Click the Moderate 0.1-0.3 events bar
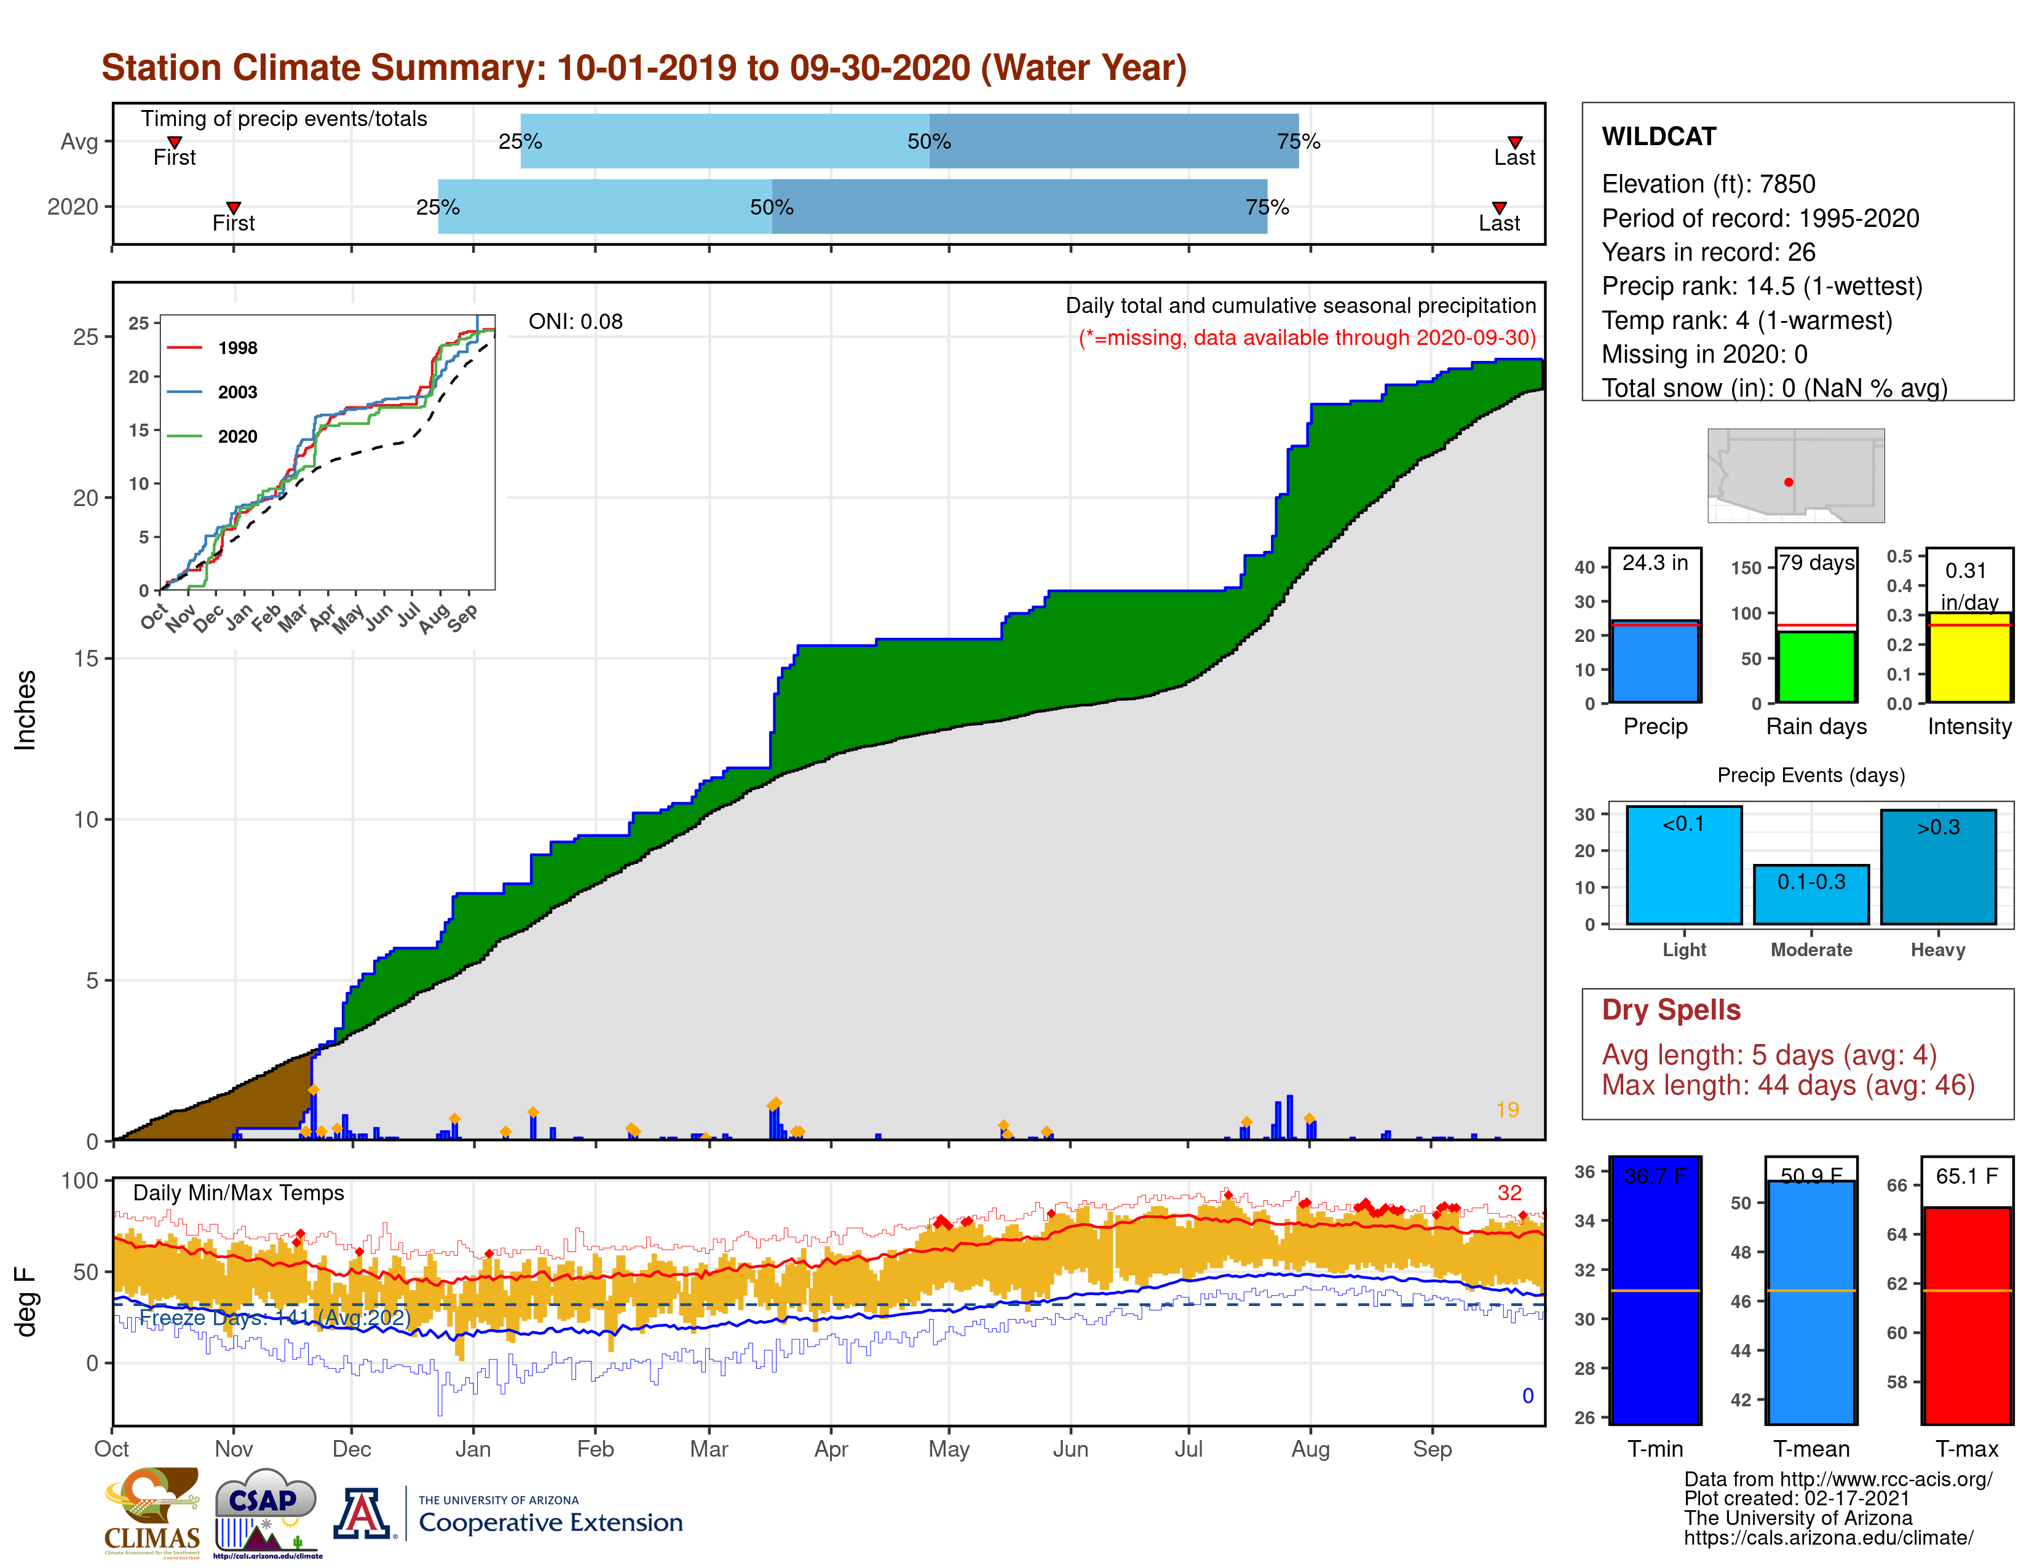Image resolution: width=2029 pixels, height=1568 pixels. click(1811, 895)
